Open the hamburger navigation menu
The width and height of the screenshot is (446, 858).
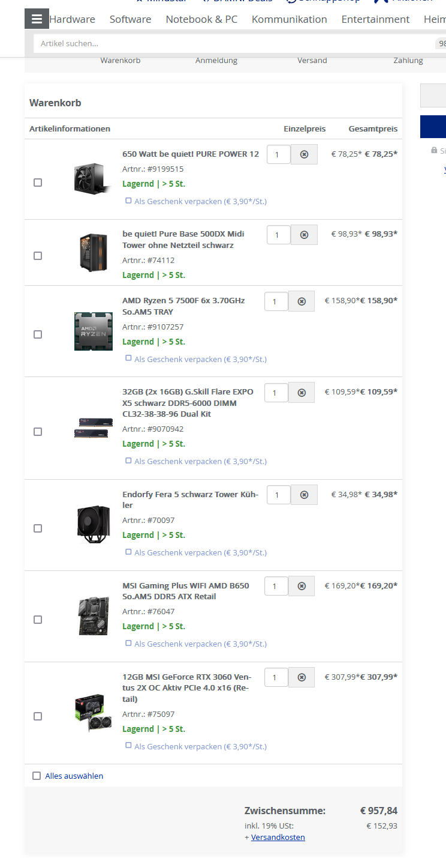tap(37, 19)
